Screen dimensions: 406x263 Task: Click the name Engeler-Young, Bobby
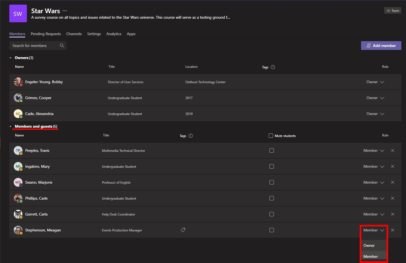pos(44,82)
